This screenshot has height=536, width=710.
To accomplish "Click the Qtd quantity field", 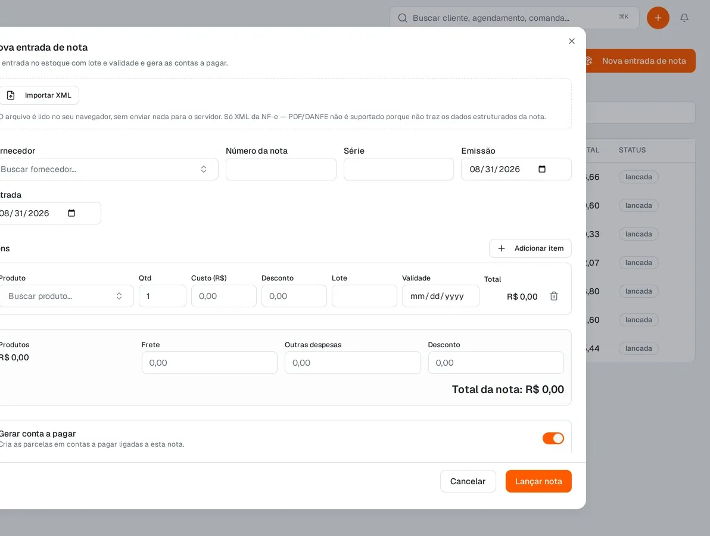I will point(163,296).
